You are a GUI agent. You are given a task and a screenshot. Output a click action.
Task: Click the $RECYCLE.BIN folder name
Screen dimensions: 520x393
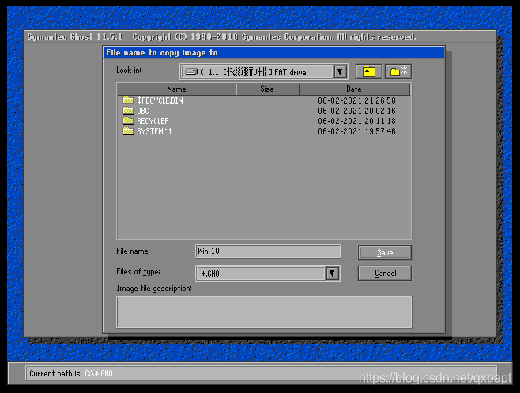(160, 100)
